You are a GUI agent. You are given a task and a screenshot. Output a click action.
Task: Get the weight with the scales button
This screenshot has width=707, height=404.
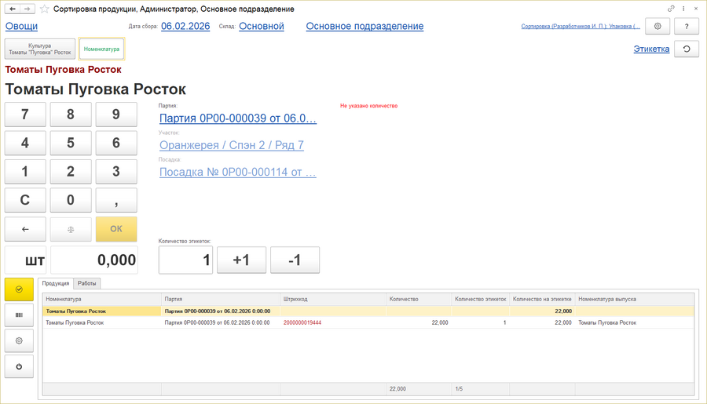(71, 229)
